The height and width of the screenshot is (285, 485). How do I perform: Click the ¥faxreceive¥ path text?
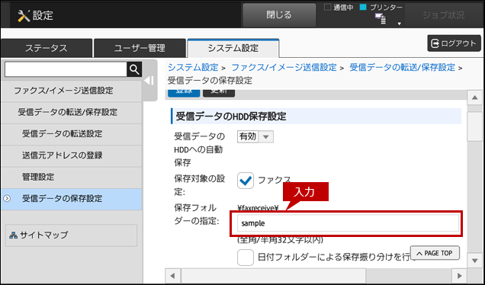(x=258, y=208)
